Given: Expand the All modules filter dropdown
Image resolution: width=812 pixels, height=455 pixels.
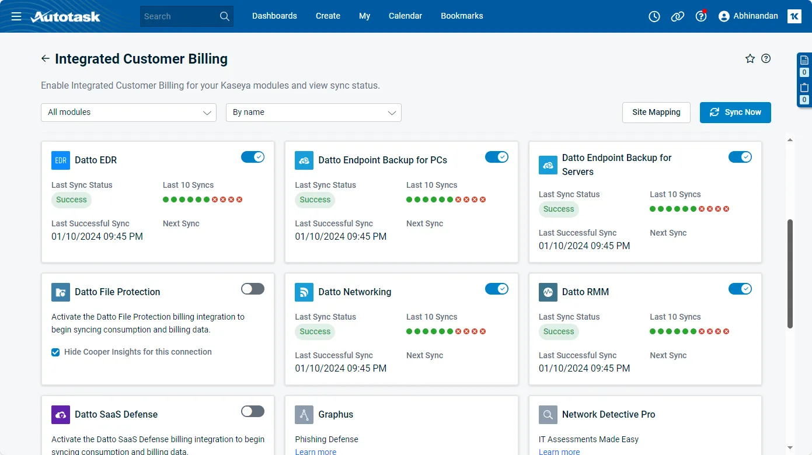Looking at the screenshot, I should 128,113.
